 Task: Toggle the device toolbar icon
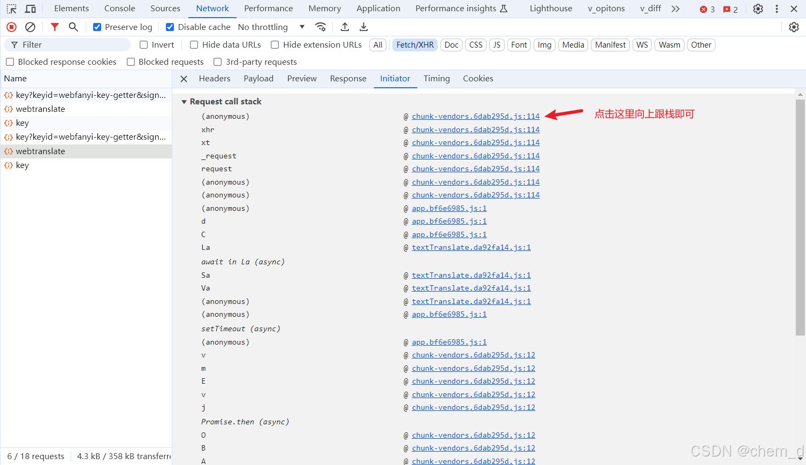point(31,9)
